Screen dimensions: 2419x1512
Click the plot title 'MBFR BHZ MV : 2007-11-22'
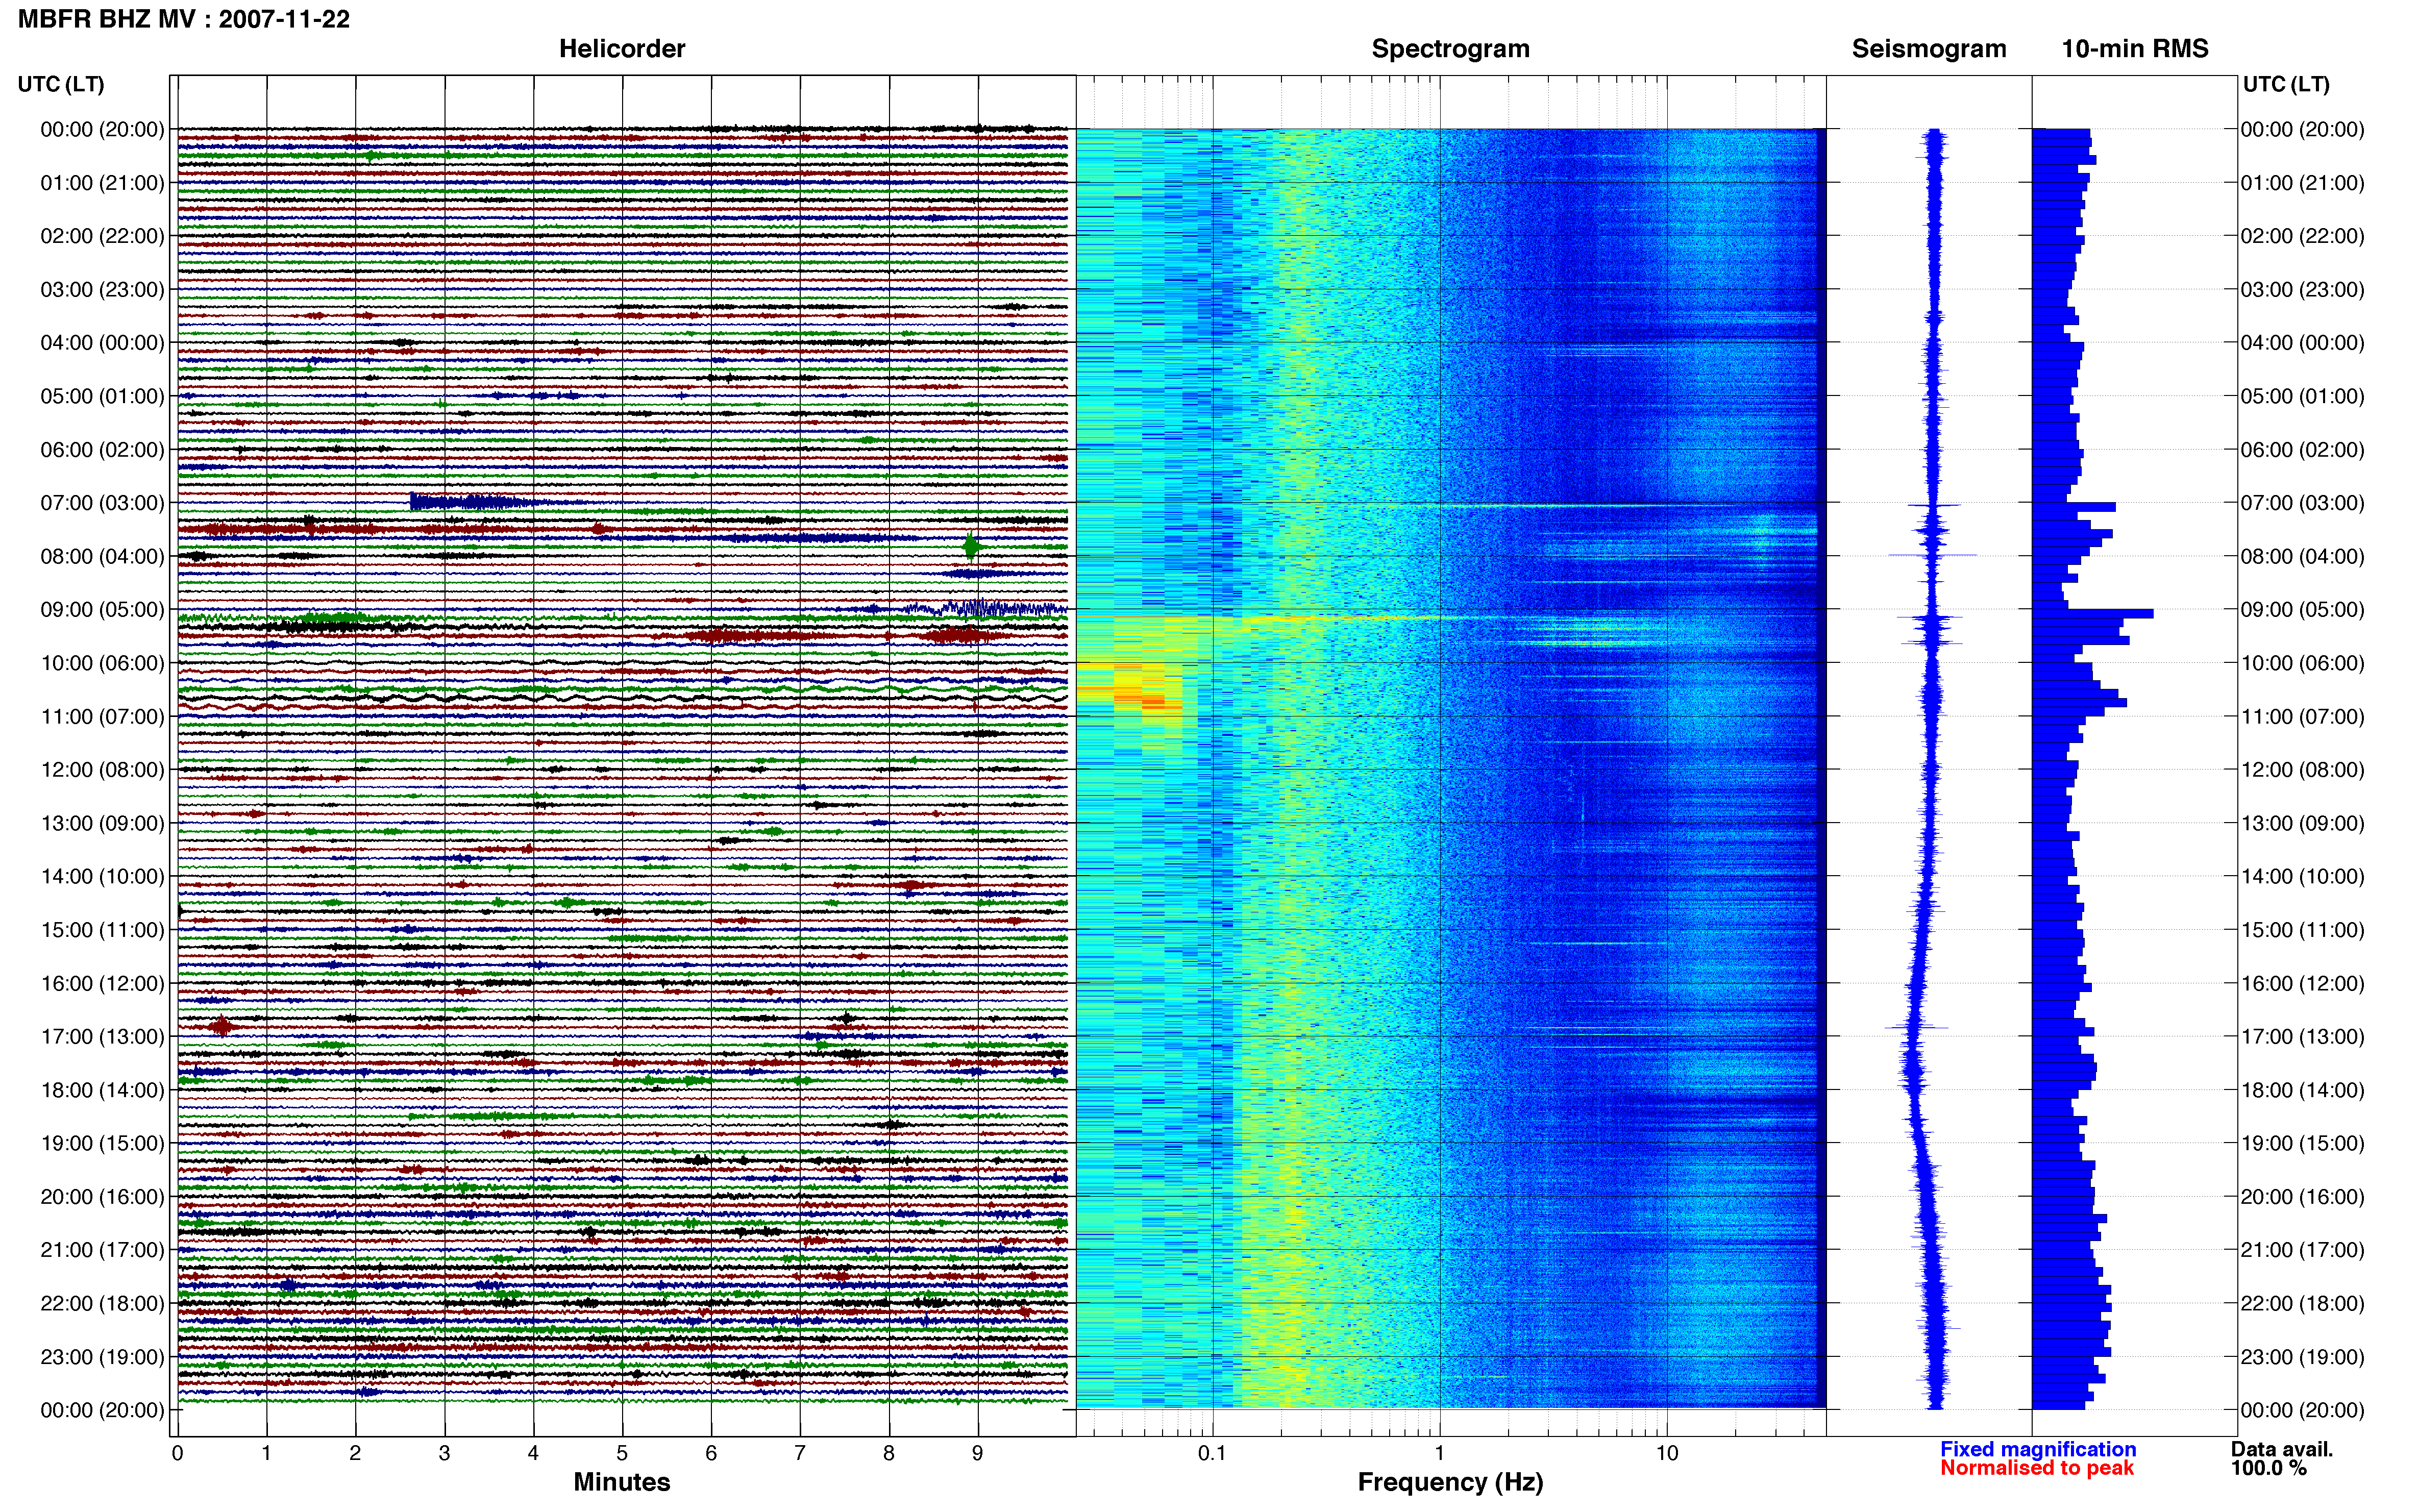184,19
